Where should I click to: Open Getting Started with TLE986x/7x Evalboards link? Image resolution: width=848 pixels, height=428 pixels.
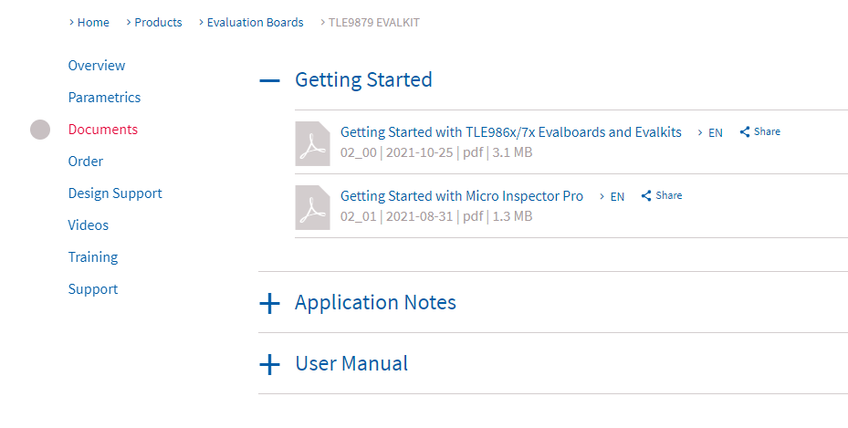click(511, 132)
